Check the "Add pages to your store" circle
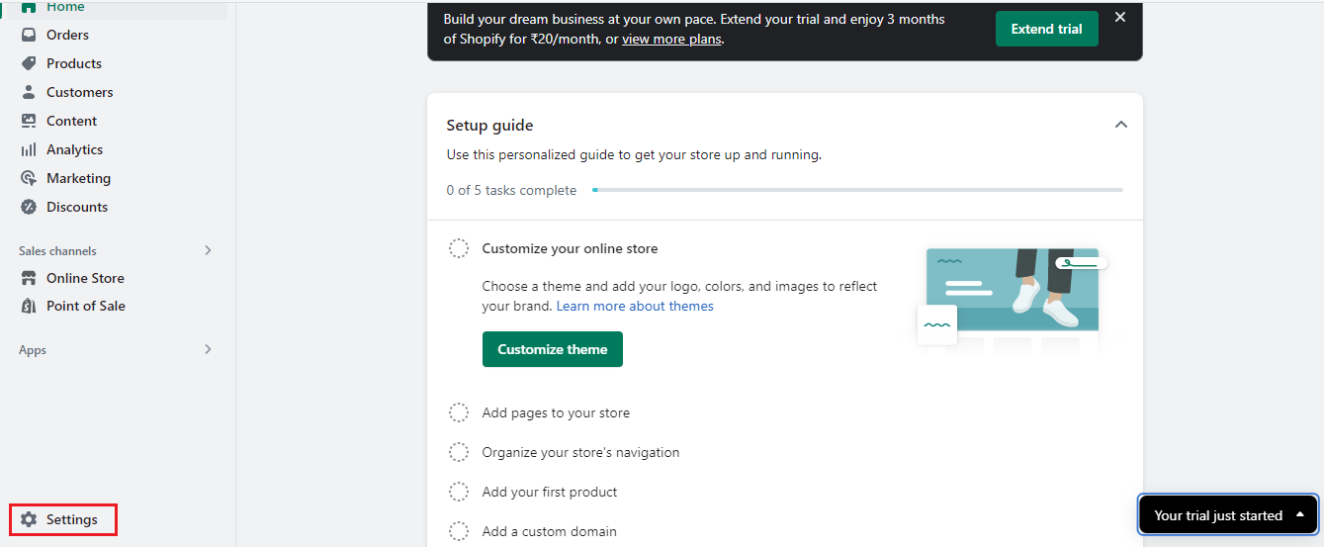The width and height of the screenshot is (1324, 547). point(459,412)
